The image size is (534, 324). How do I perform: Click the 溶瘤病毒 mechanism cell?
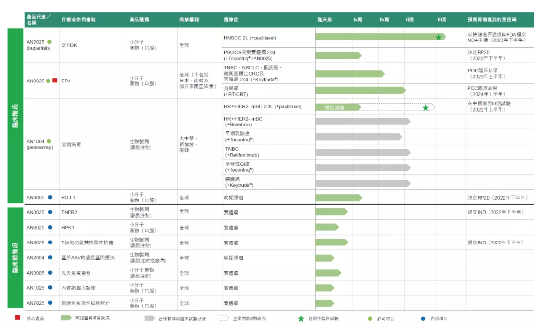tap(71, 144)
